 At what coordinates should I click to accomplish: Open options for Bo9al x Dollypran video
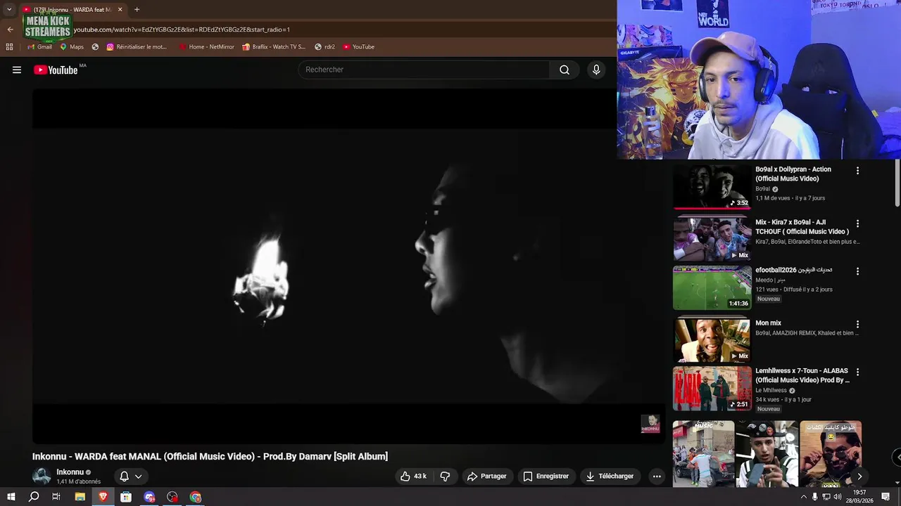(x=857, y=171)
